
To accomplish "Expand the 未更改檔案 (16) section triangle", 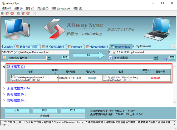I will (x=4, y=88).
